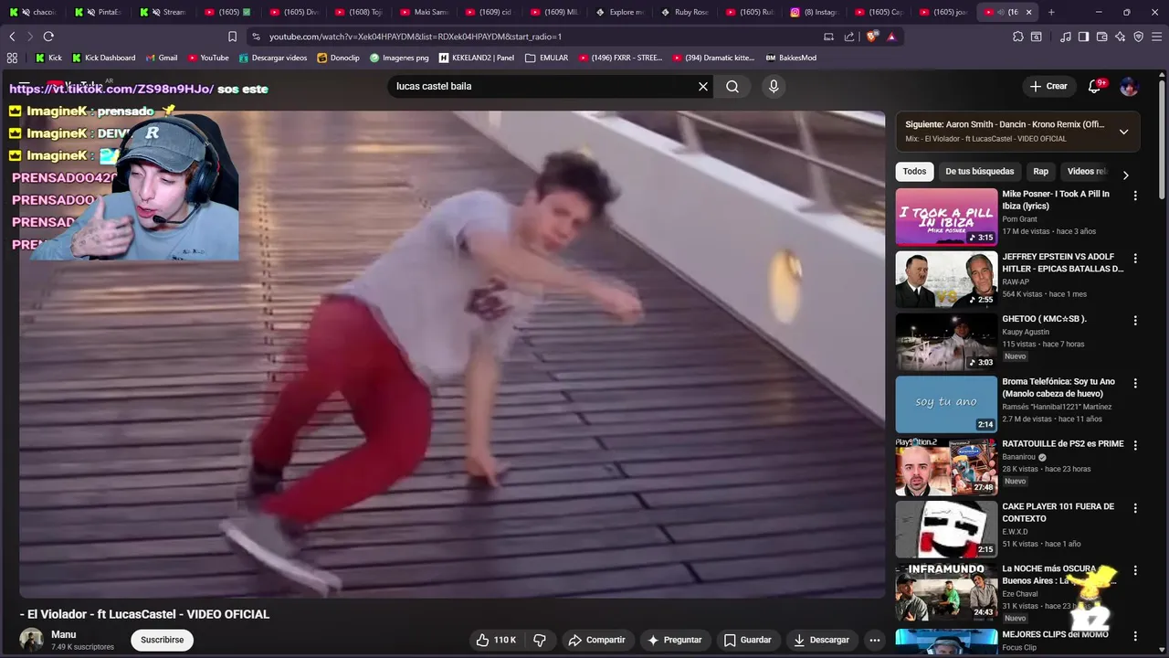Open the YouTube account avatar menu
This screenshot has height=658, width=1169.
[x=1129, y=86]
